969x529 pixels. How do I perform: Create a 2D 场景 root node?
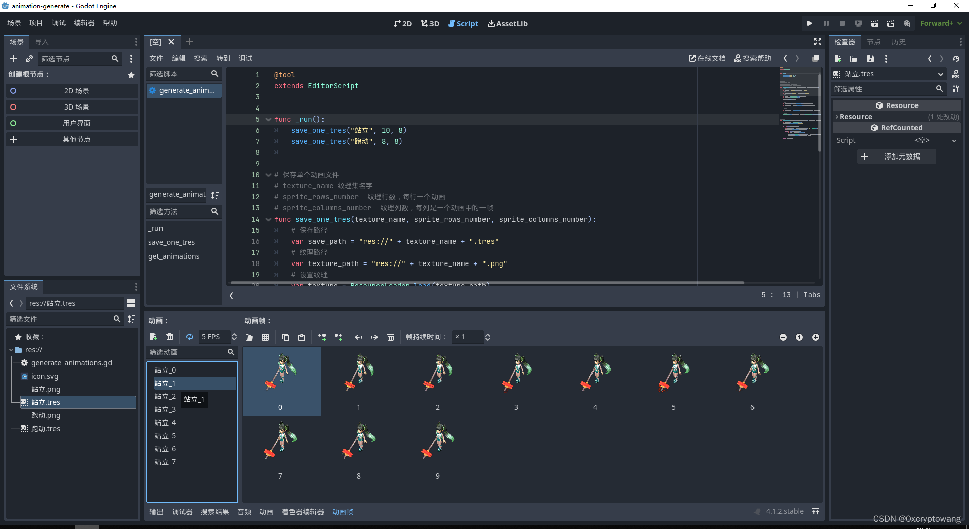pos(72,91)
